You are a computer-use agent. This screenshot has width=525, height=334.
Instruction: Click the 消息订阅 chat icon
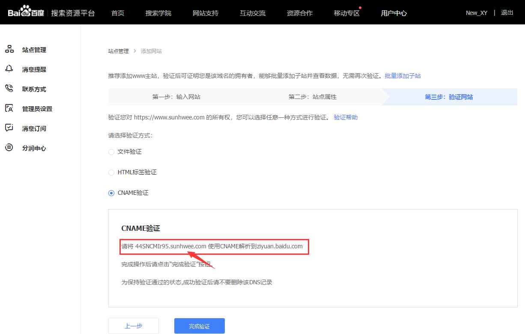coord(9,128)
